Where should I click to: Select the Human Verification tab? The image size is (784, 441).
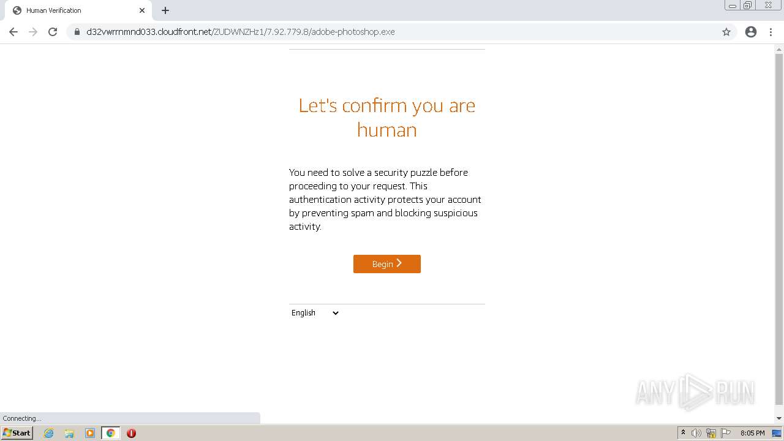(x=78, y=10)
